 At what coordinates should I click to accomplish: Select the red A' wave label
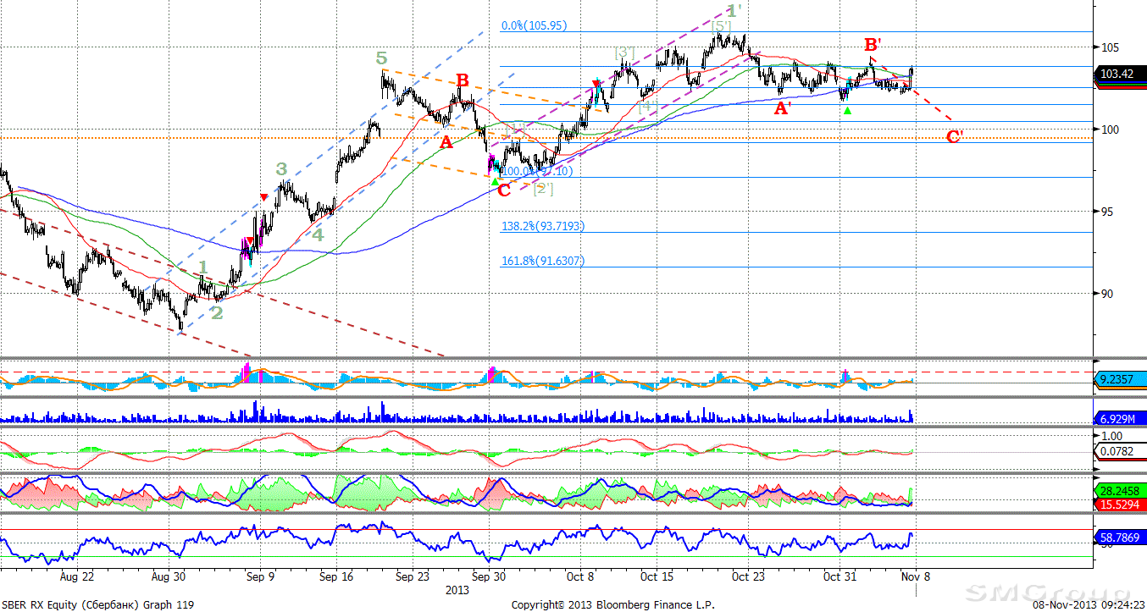[x=784, y=108]
